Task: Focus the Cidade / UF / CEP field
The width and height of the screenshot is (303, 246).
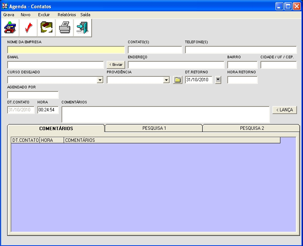Action: (279, 65)
